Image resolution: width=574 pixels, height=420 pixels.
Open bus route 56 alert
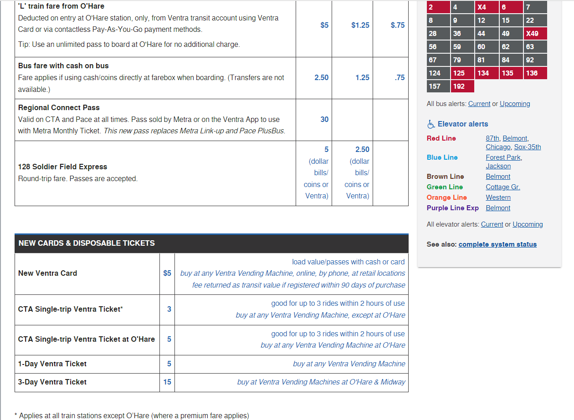(x=438, y=47)
